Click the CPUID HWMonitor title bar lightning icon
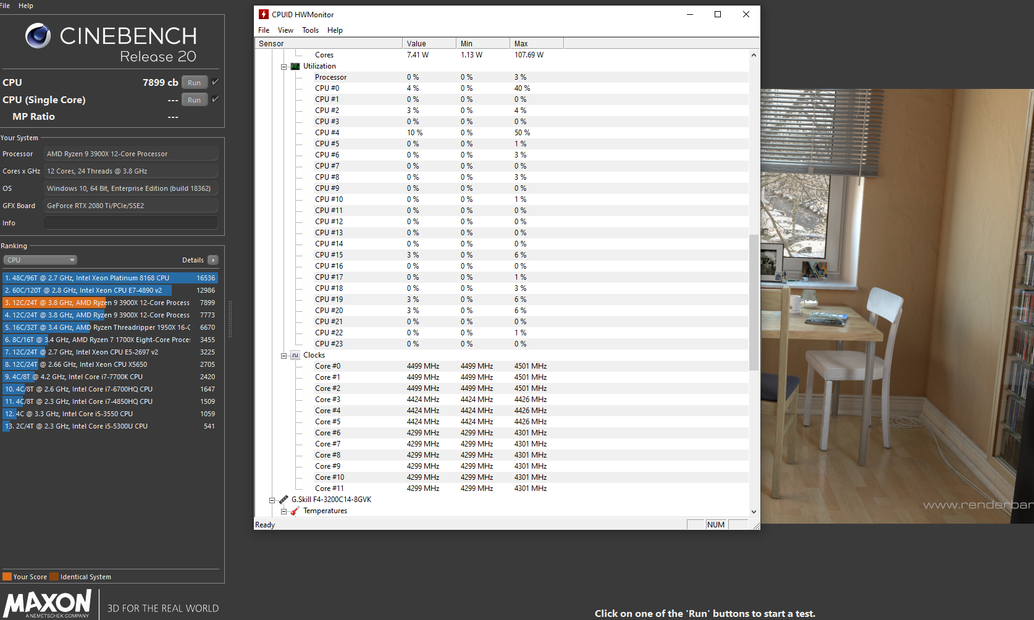This screenshot has height=620, width=1034. (264, 14)
